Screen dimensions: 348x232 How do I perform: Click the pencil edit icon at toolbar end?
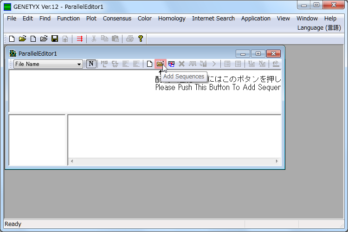[x=276, y=64]
